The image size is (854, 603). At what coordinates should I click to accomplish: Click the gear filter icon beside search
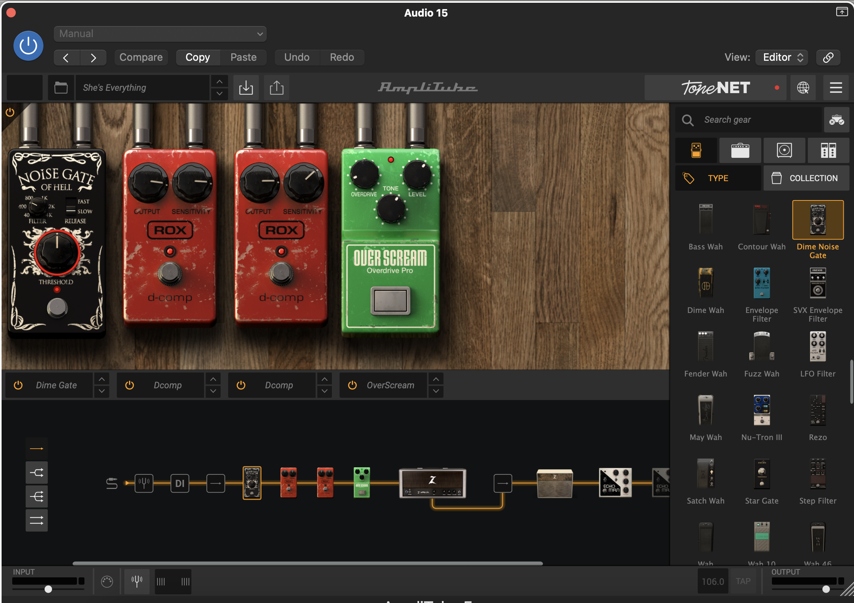[x=836, y=120]
